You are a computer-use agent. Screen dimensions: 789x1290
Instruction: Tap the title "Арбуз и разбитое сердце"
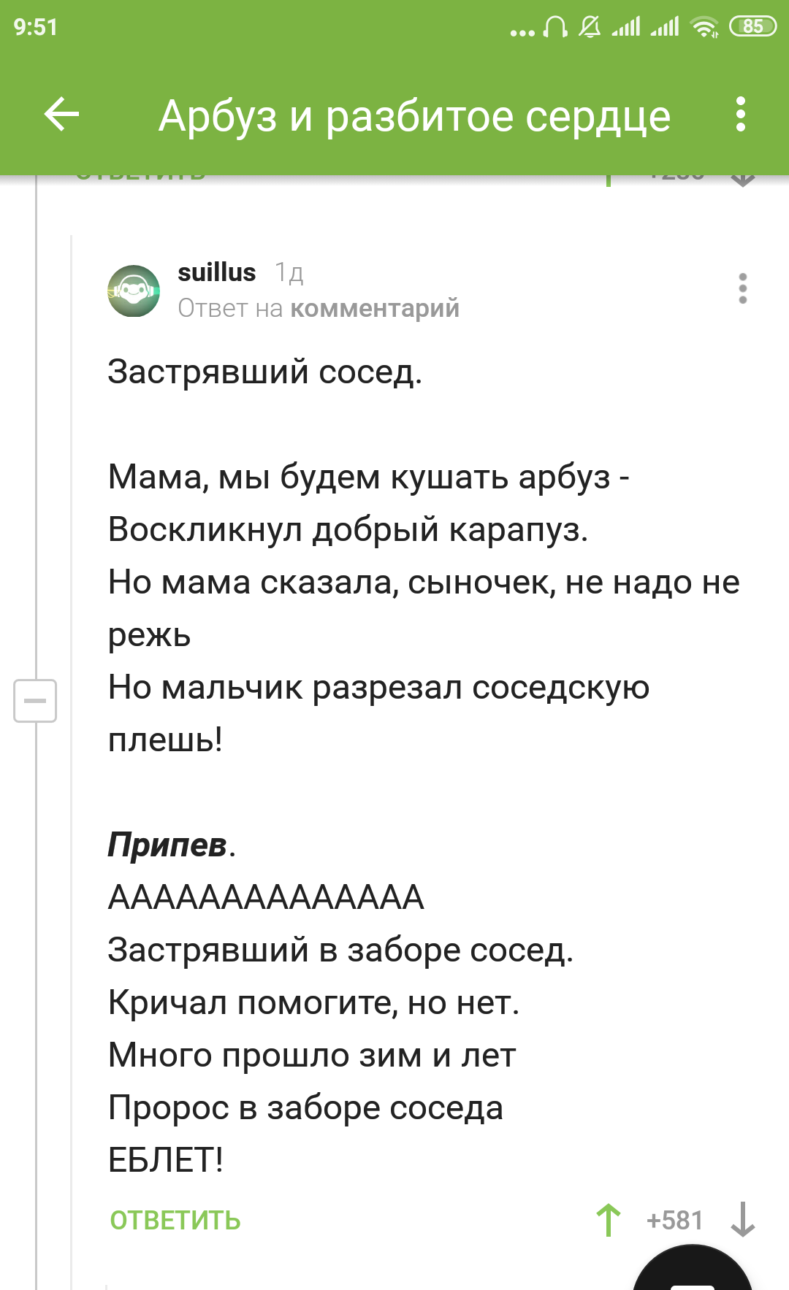414,116
